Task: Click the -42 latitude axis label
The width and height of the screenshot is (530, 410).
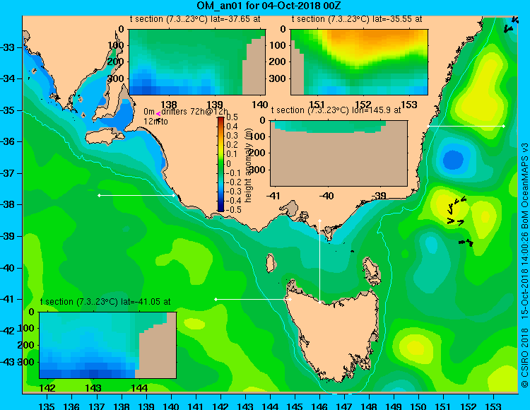Action: [7, 331]
